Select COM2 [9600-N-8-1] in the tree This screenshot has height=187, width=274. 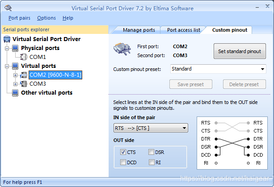click(55, 75)
